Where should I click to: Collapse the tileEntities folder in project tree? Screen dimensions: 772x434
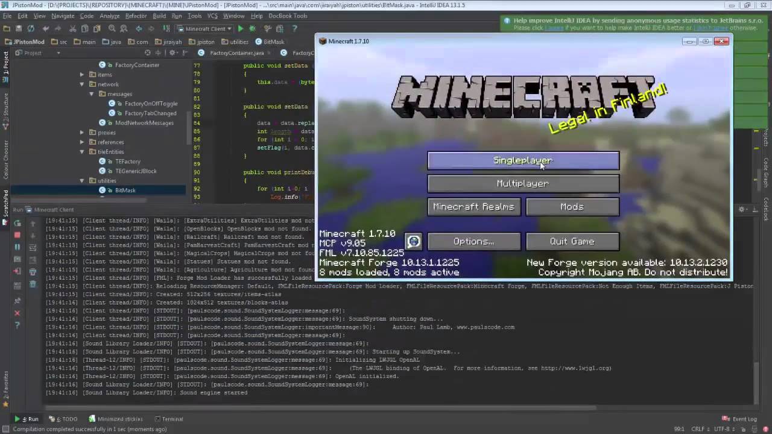point(82,152)
